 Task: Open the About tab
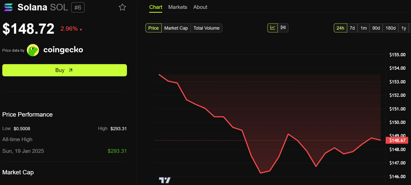[200, 7]
